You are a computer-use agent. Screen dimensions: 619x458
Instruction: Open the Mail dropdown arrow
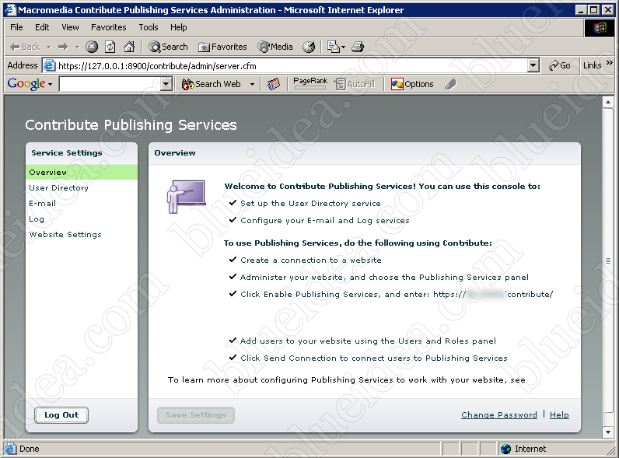pos(343,47)
